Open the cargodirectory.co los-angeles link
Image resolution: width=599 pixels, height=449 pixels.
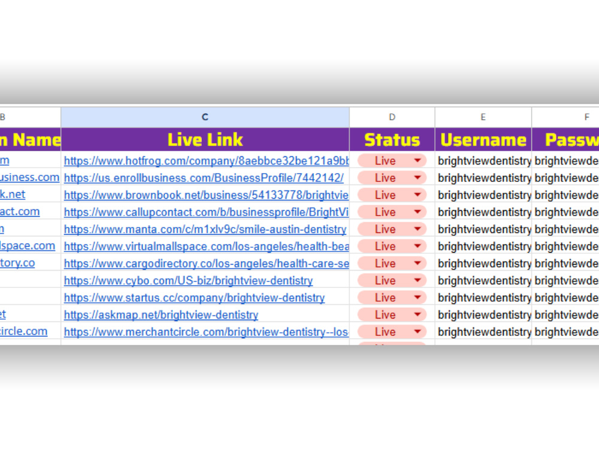[206, 263]
